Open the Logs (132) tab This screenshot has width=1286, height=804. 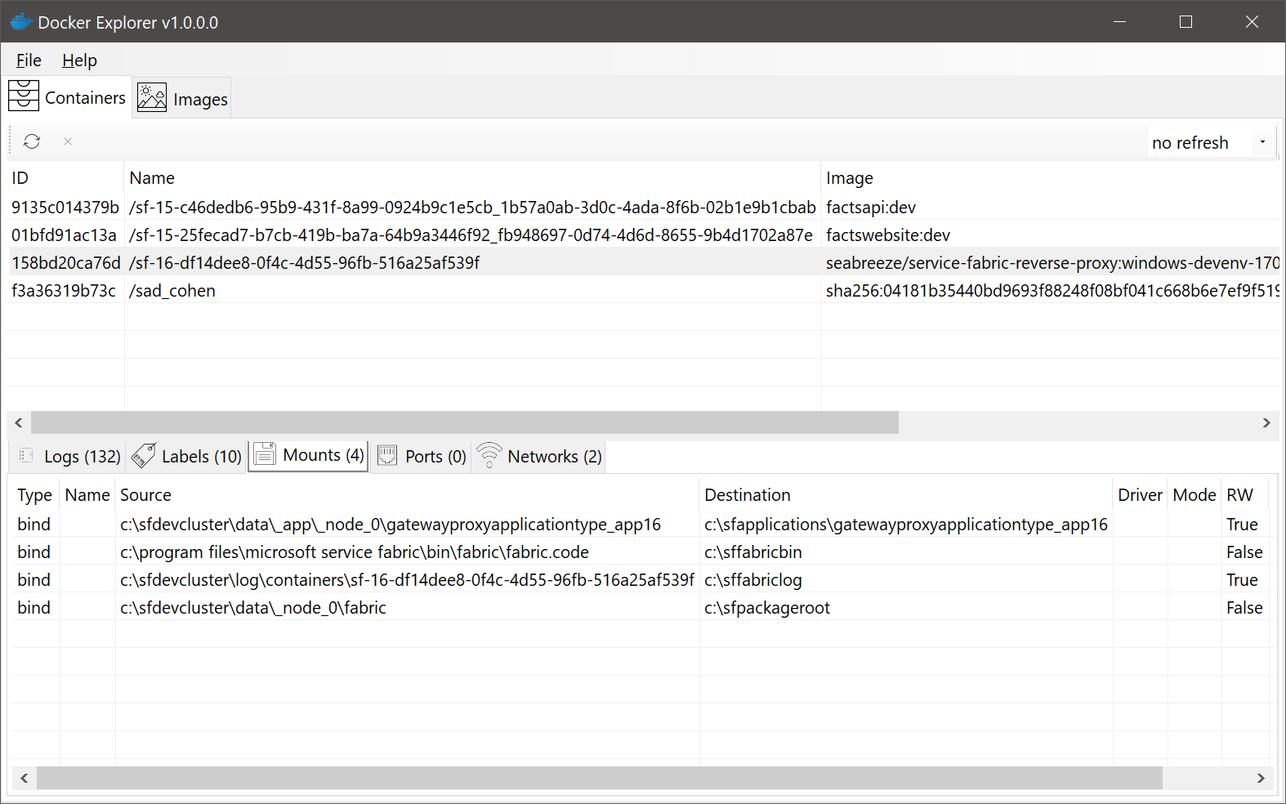pyautogui.click(x=69, y=456)
